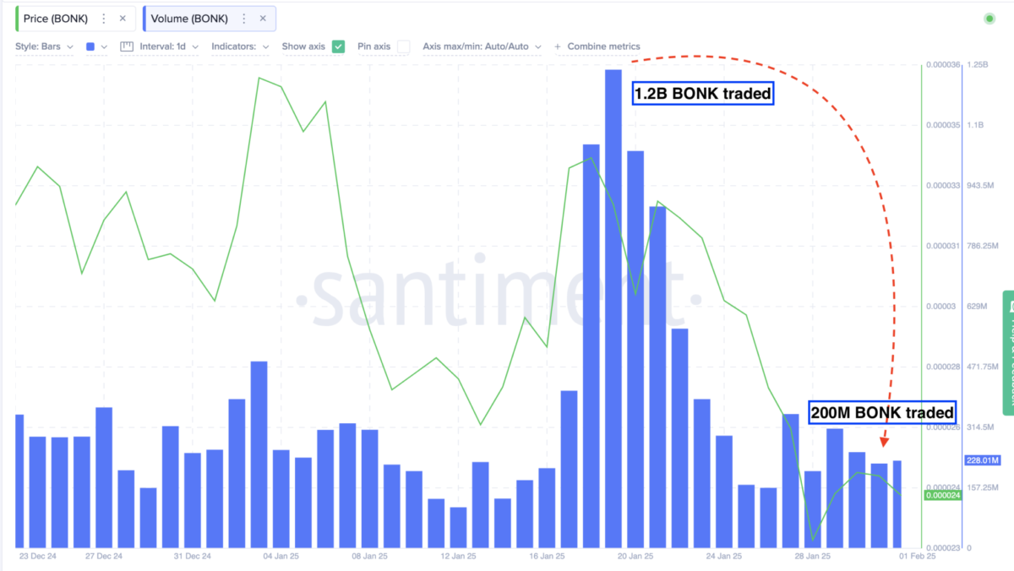The width and height of the screenshot is (1014, 571).
Task: Open Price (BONK) three-dot options menu
Action: point(104,19)
